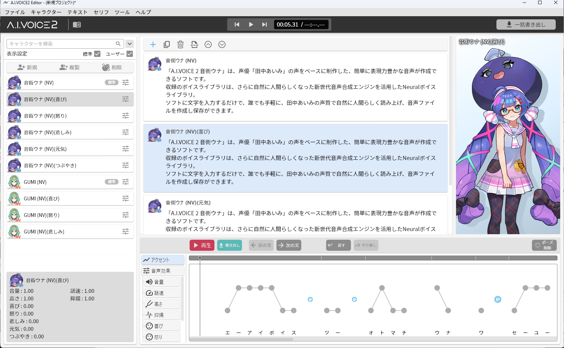Skip to previous sentence in playback bar
The image size is (564, 348).
tap(237, 24)
